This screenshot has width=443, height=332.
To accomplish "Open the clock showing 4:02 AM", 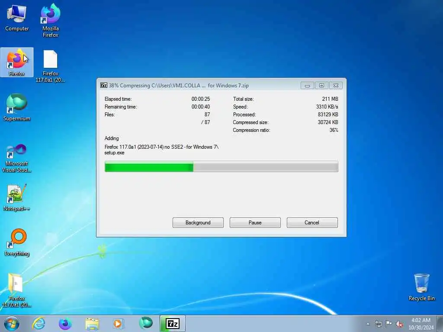I will tap(421, 323).
